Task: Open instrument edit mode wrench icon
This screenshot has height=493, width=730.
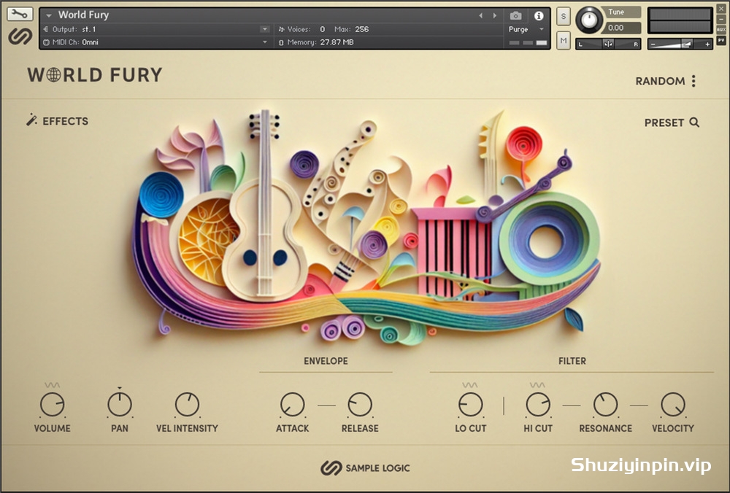Action: [x=20, y=14]
